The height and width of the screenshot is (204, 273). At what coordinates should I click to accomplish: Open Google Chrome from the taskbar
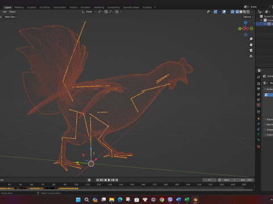click(162, 199)
